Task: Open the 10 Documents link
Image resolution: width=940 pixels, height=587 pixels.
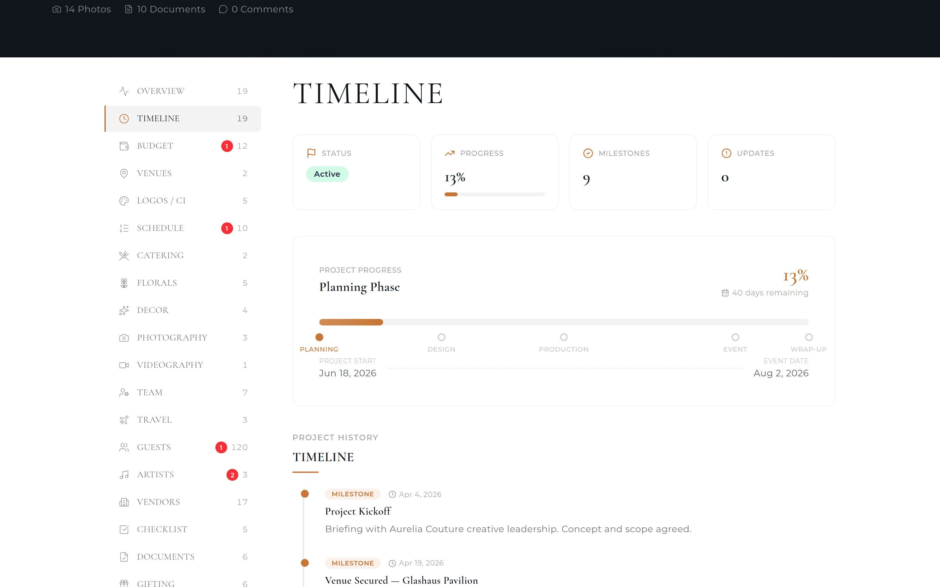Action: pos(165,9)
